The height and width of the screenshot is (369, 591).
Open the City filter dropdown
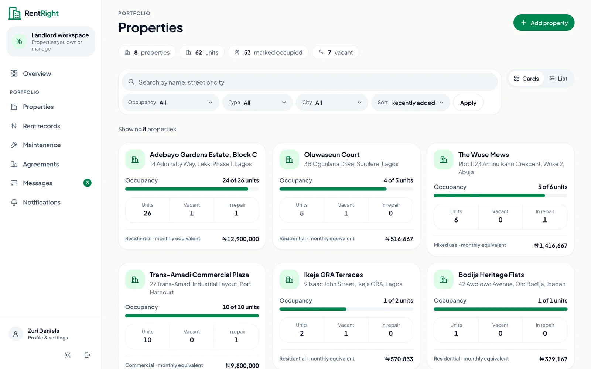(x=332, y=103)
